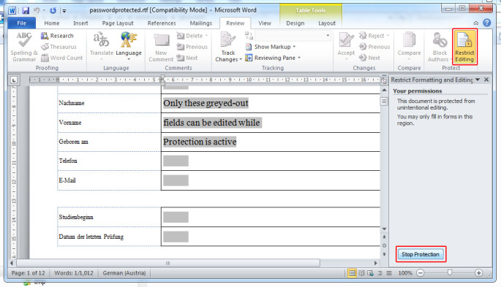Click the Telefon grey form field

click(x=176, y=161)
